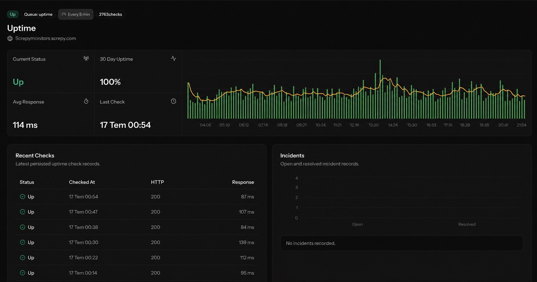Click the check circle icon for 17 Tem 00:47
The image size is (537, 282).
tap(22, 212)
